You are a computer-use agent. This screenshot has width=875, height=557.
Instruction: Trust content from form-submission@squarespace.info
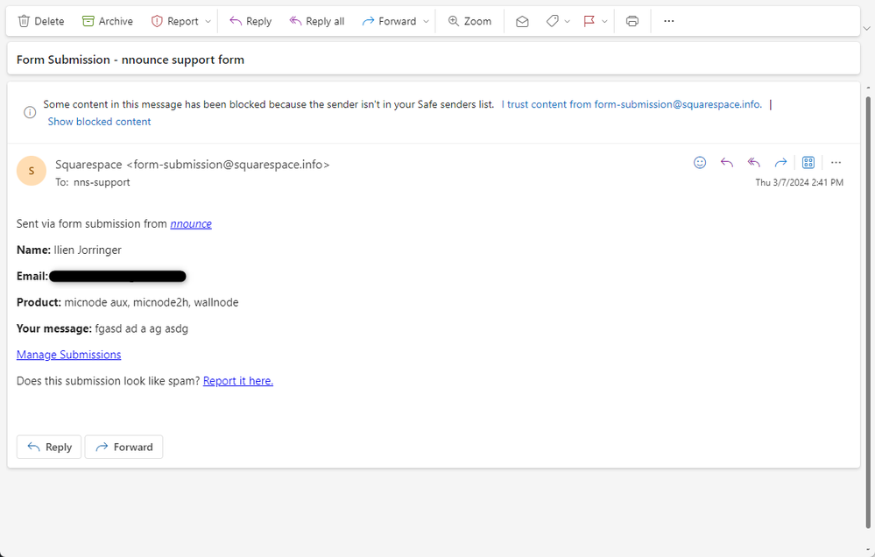click(632, 104)
